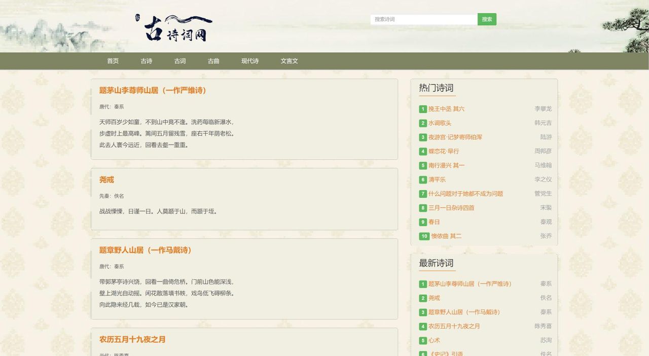View 水调歌头 in the hot list

(x=440, y=122)
